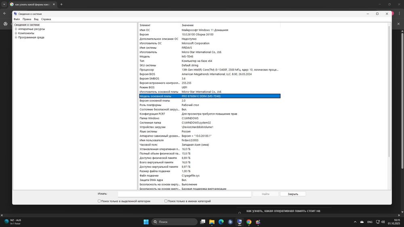Select the Имя системы FIRDAVS row

point(209,48)
